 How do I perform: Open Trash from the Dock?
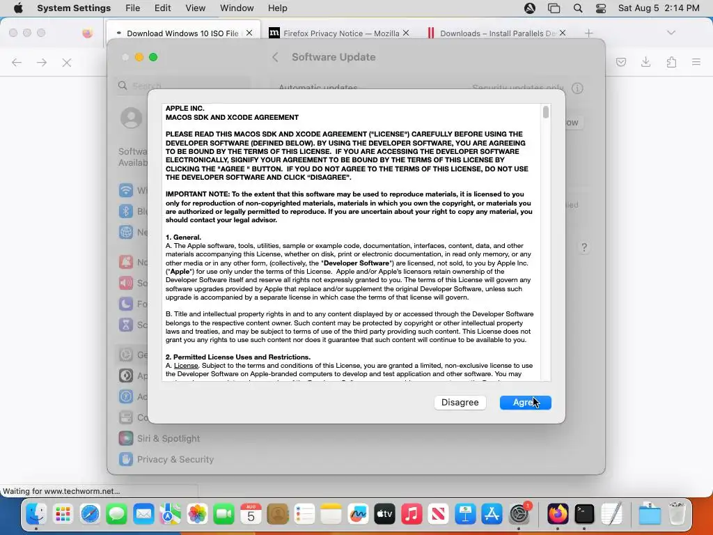677,514
